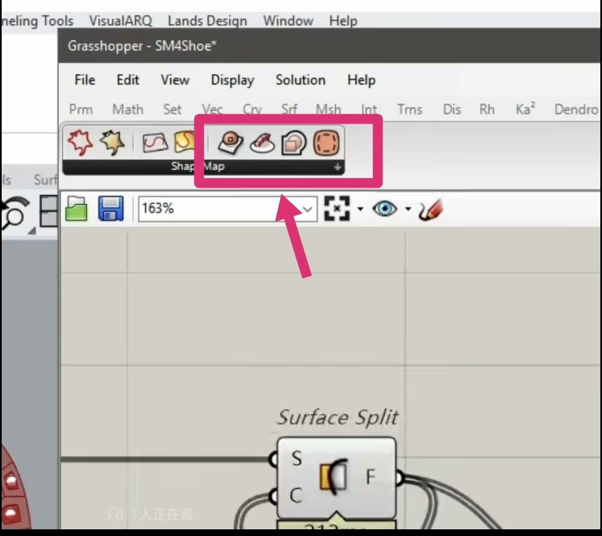Choose the overlapping squares ShapeMap icon
The height and width of the screenshot is (536, 602).
(x=294, y=143)
